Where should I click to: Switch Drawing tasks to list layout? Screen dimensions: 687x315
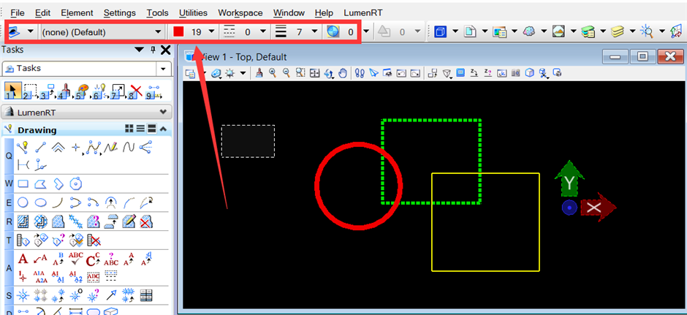pos(140,129)
